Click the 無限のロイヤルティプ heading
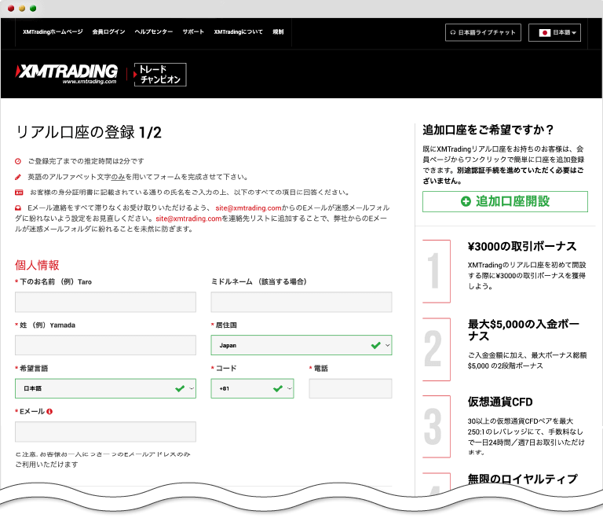 pos(523,479)
